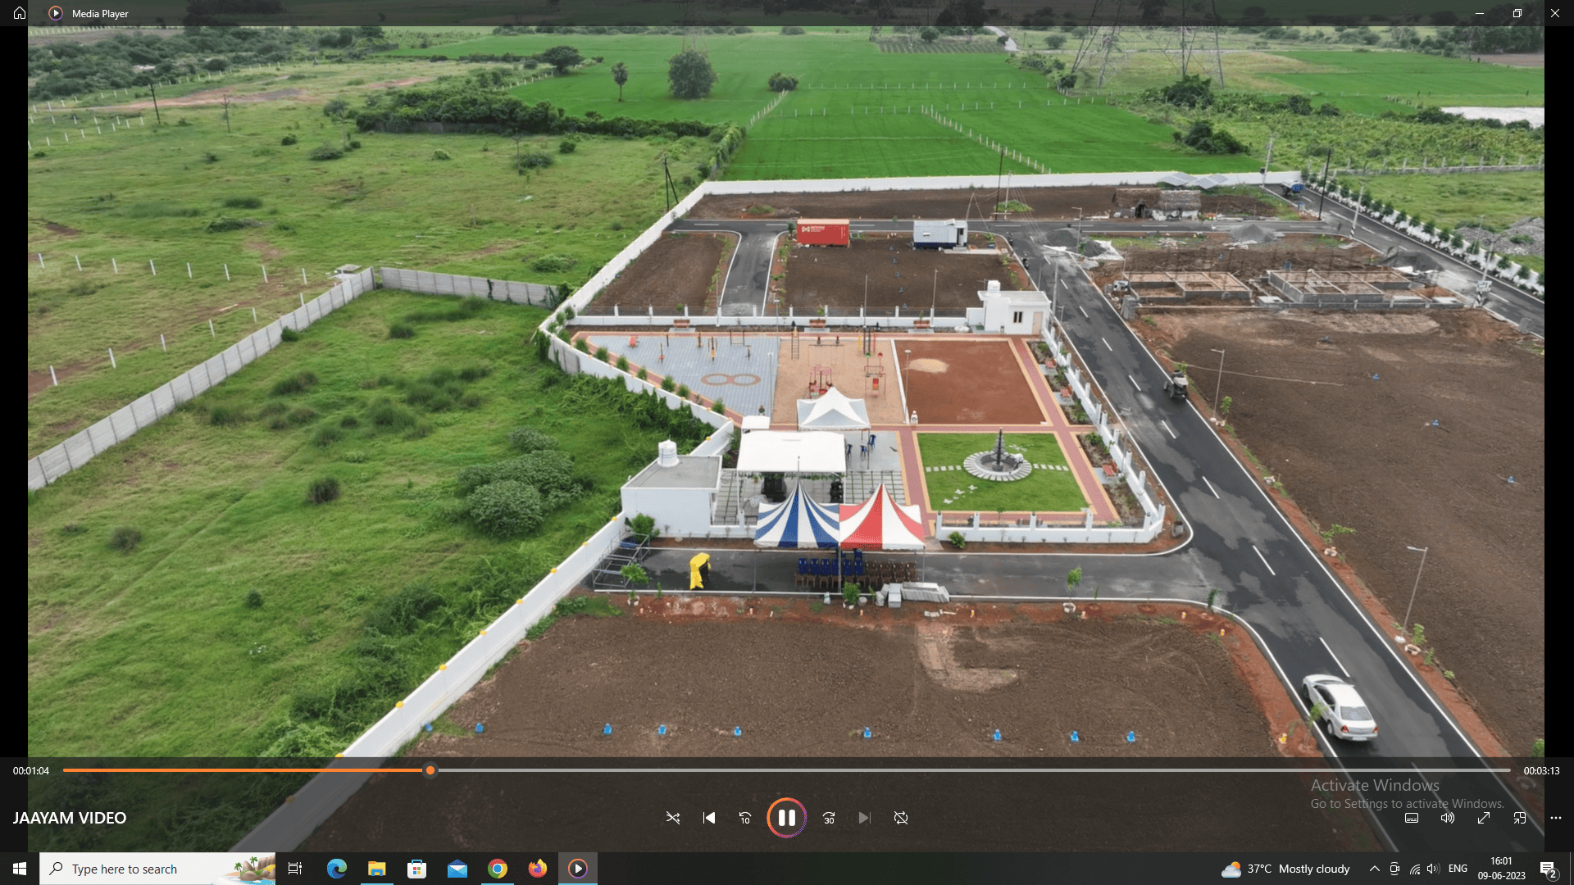Open Microsoft Store from the taskbar
Screen dimensions: 1574x885
[416, 869]
